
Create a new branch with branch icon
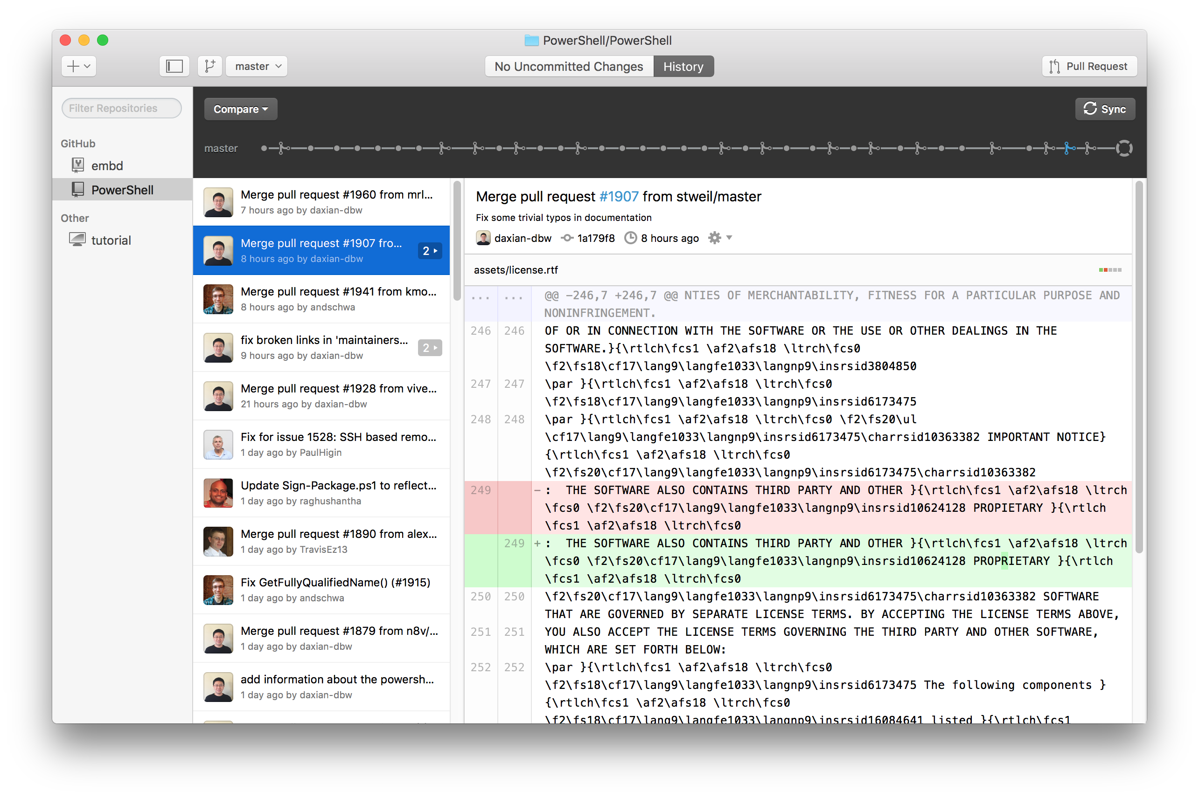pos(209,66)
